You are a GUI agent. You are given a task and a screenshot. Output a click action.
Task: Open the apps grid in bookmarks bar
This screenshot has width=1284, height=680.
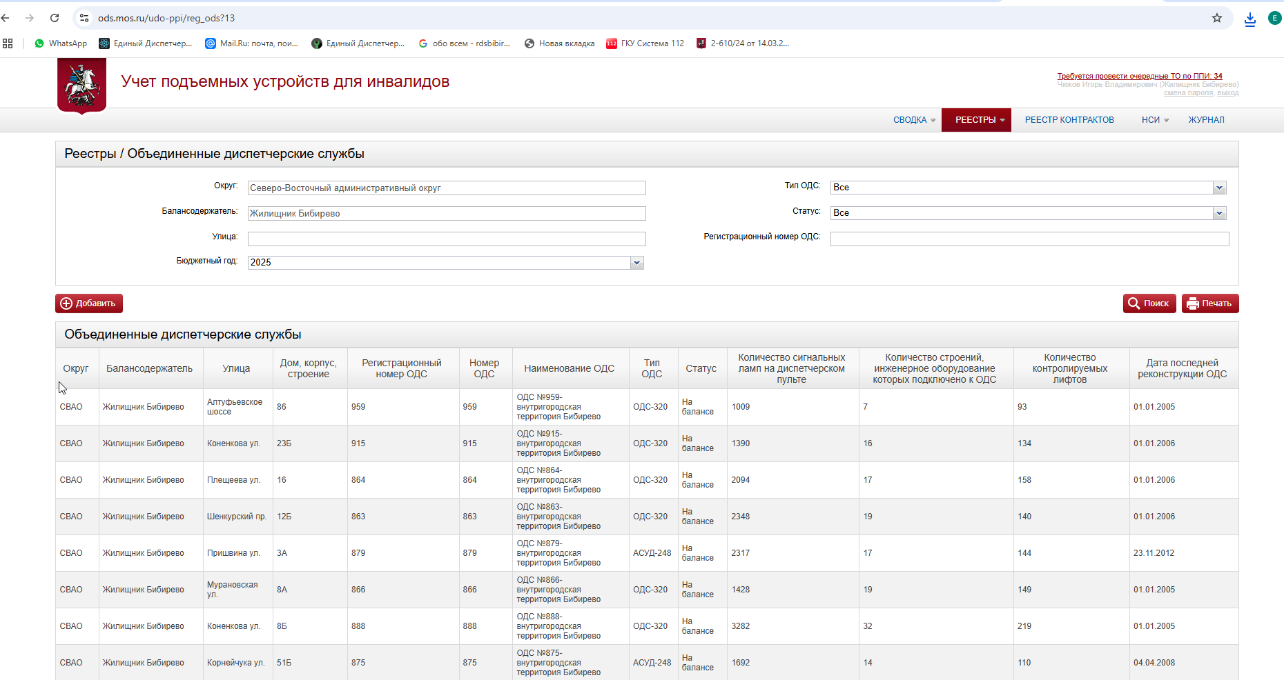click(x=8, y=43)
